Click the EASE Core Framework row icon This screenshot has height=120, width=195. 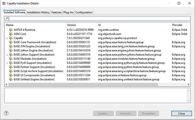pos(11,42)
